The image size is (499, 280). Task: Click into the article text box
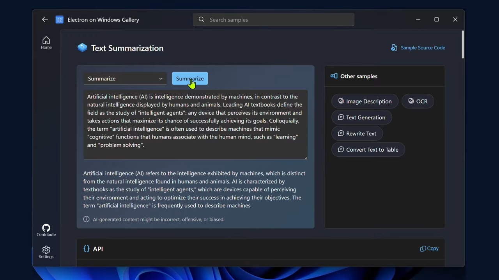[195, 124]
